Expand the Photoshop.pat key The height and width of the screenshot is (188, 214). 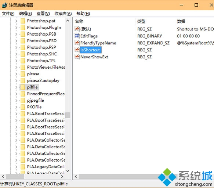(x=16, y=21)
